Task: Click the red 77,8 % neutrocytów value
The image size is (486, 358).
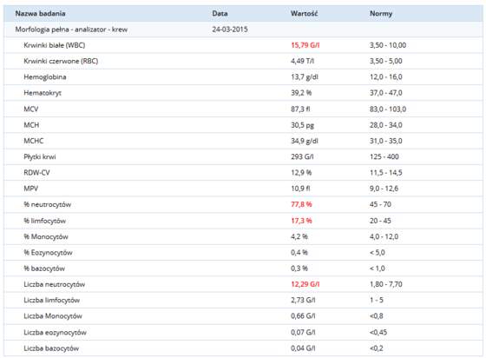Action: (x=301, y=204)
